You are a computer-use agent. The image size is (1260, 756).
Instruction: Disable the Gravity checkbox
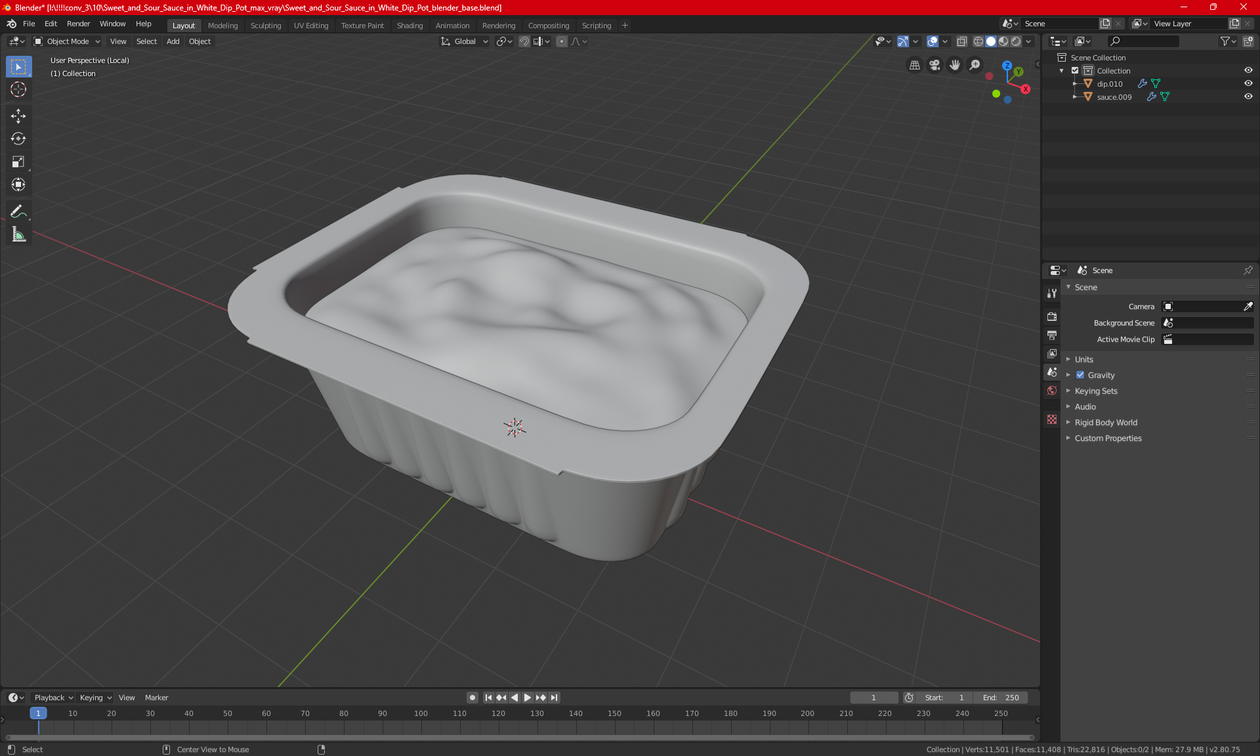pyautogui.click(x=1080, y=375)
